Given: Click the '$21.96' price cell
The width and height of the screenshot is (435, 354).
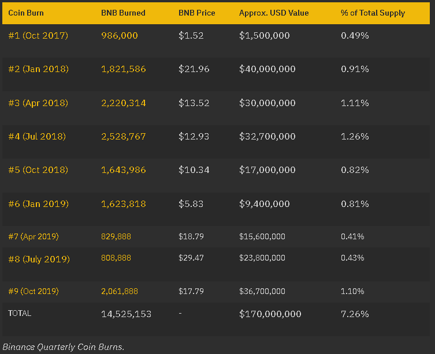Looking at the screenshot, I should 194,69.
